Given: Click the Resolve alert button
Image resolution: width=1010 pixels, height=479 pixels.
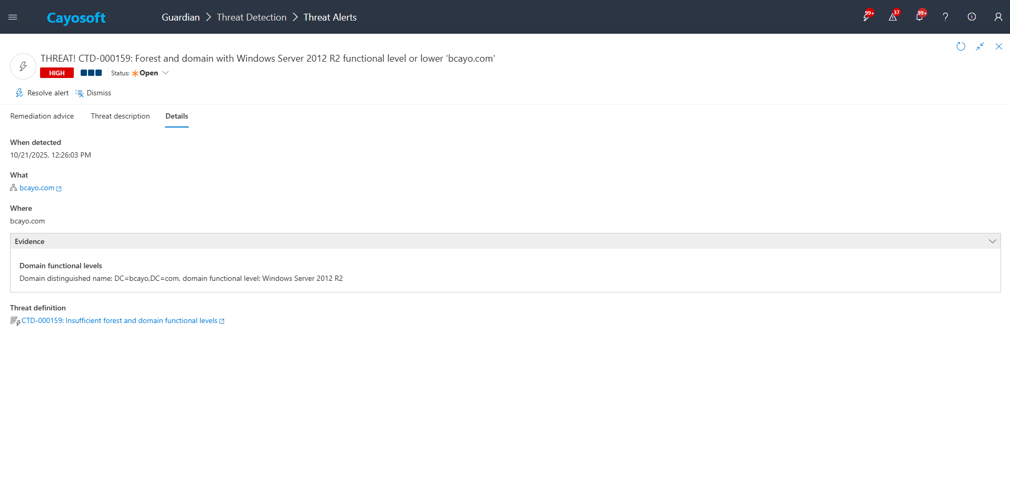Looking at the screenshot, I should [x=42, y=93].
